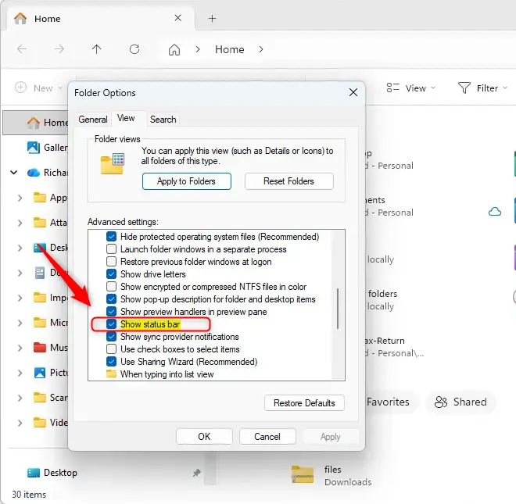
Task: Expand the Music folder chevron
Action: pyautogui.click(x=20, y=348)
